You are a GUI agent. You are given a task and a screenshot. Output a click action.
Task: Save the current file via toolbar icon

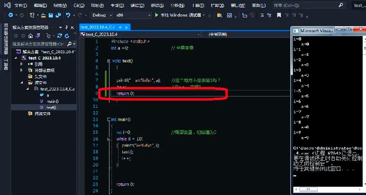[50, 15]
